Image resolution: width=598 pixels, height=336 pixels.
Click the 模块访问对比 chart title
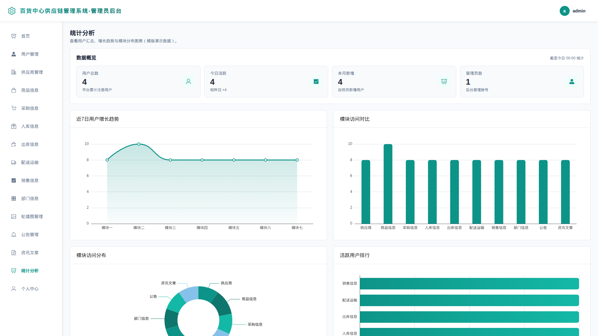pyautogui.click(x=355, y=119)
